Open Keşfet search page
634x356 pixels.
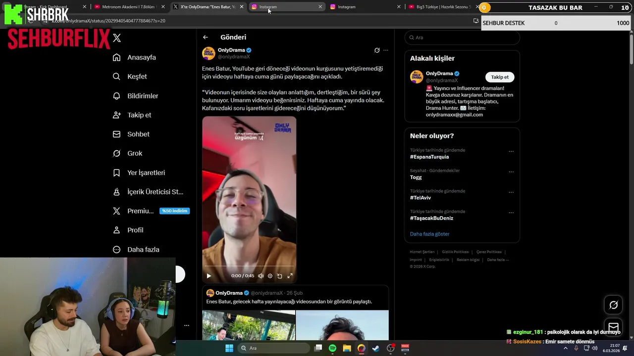(x=130, y=77)
